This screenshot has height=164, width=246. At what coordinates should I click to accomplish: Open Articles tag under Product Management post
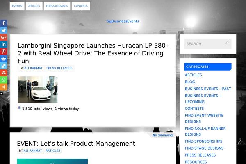coord(53,150)
